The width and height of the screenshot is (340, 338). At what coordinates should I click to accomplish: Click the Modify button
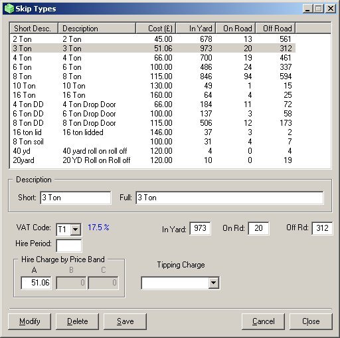pos(29,321)
